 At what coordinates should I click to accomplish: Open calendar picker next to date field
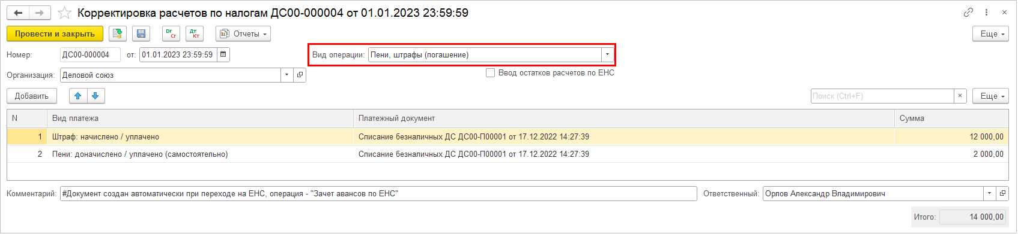223,54
